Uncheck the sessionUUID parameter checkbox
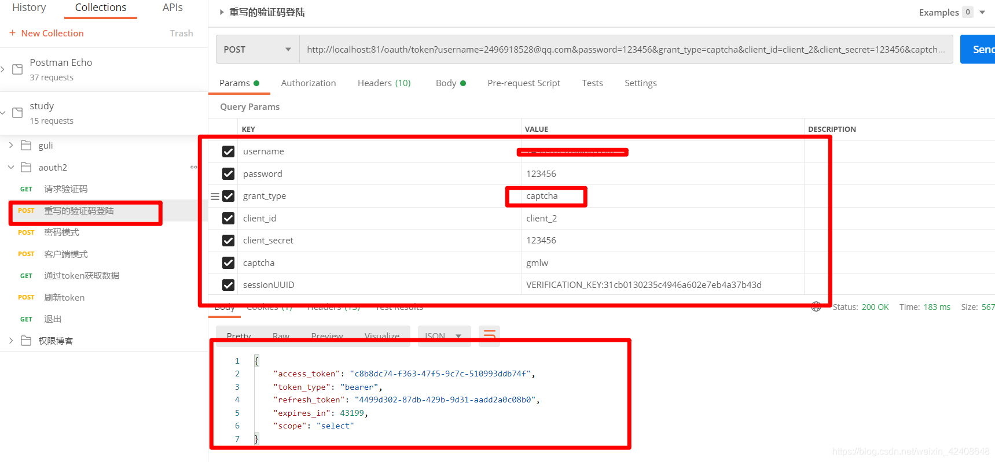Viewport: 995px width, 462px height. click(x=229, y=285)
